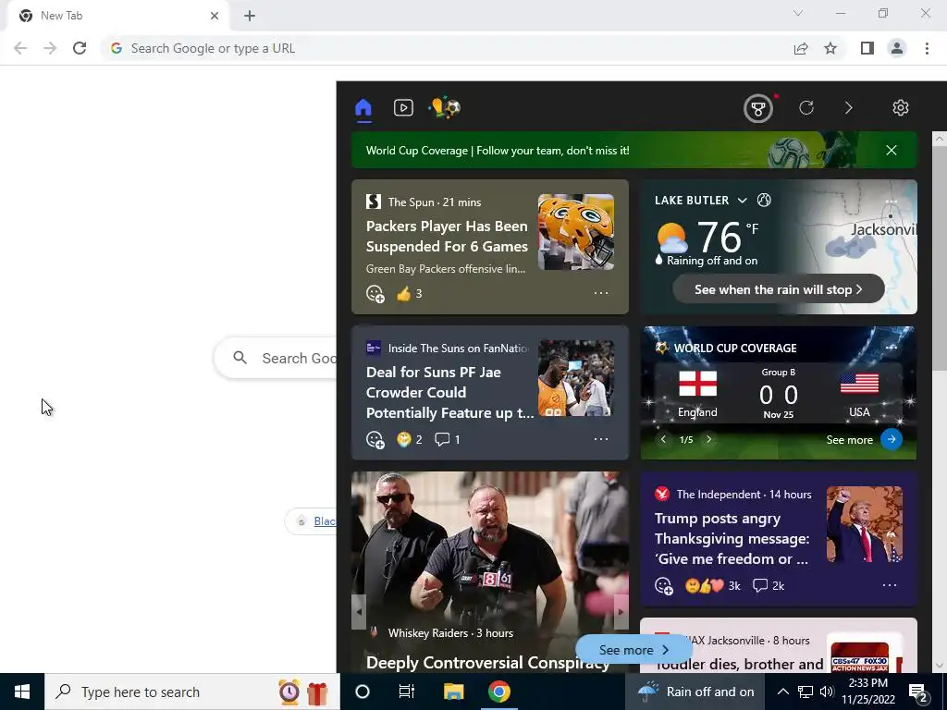Show next slide in Whiskey Raiders carousel
This screenshot has width=947, height=710.
pos(621,612)
